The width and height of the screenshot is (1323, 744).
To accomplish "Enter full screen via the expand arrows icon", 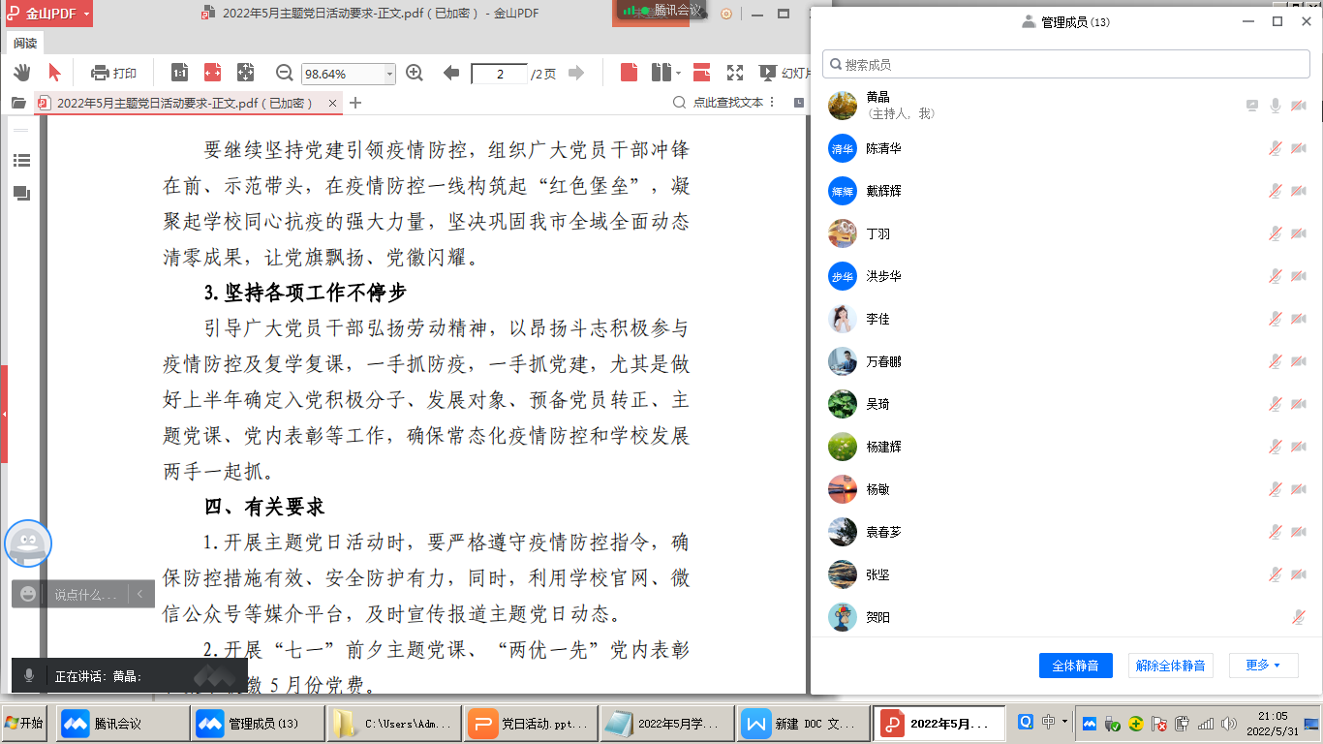I will click(x=733, y=72).
